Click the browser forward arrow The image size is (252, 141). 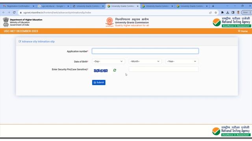tap(9, 13)
